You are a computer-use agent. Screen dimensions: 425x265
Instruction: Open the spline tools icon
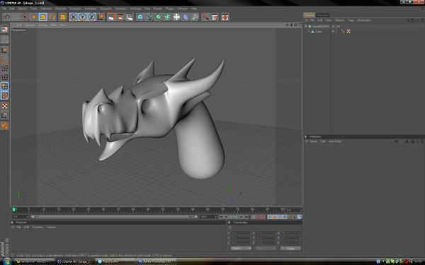tap(149, 17)
